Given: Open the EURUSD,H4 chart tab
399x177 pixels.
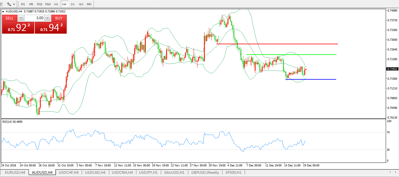Looking at the screenshot, I should [x=15, y=172].
